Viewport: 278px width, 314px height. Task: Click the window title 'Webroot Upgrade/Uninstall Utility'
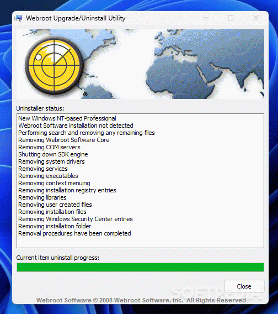(x=76, y=18)
